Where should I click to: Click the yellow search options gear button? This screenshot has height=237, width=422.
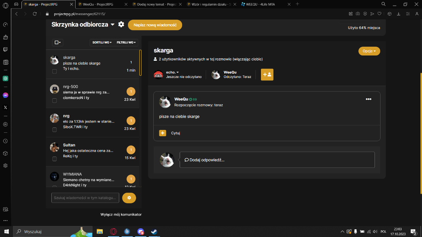click(x=129, y=198)
